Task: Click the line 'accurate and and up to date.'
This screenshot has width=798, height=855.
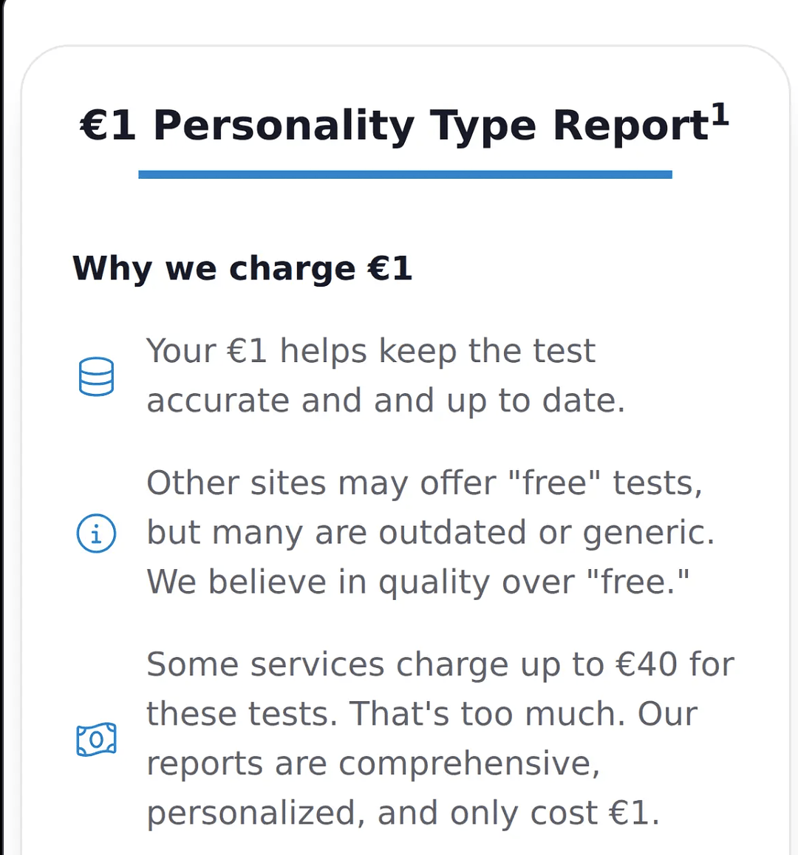Action: (386, 401)
